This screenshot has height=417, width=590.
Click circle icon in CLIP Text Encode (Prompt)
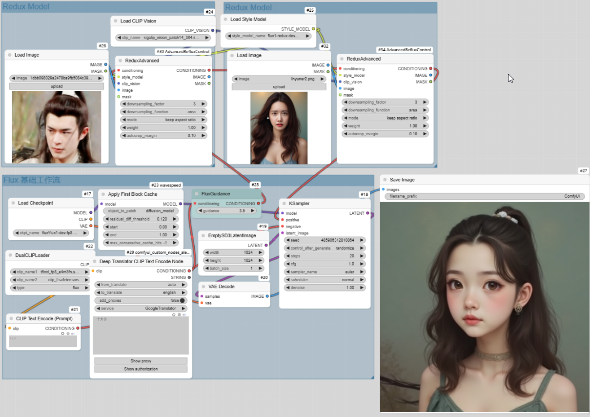pos(62,334)
